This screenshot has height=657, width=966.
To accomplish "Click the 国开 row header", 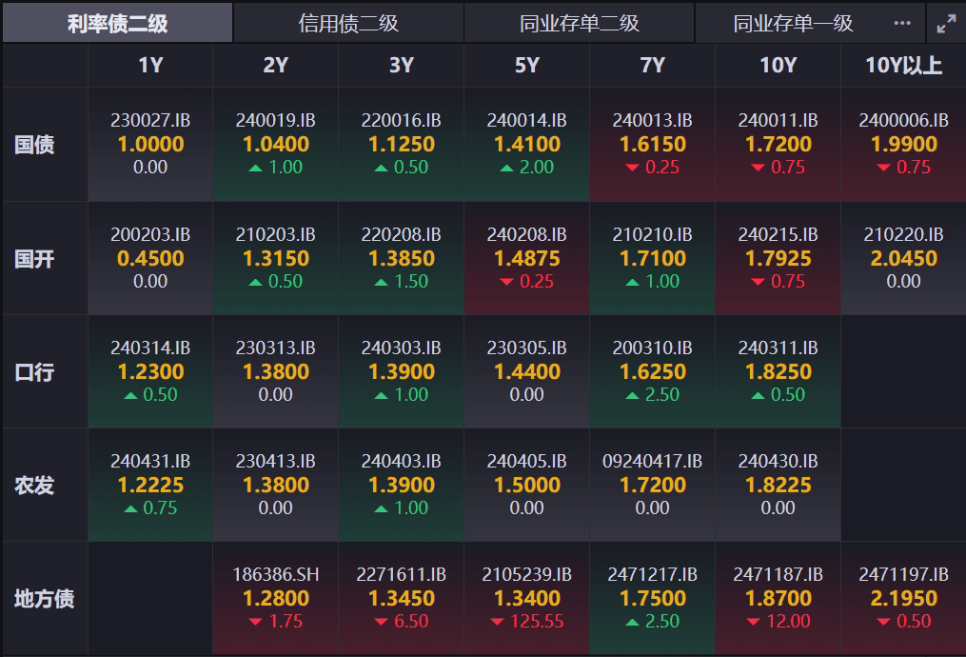I will point(35,258).
